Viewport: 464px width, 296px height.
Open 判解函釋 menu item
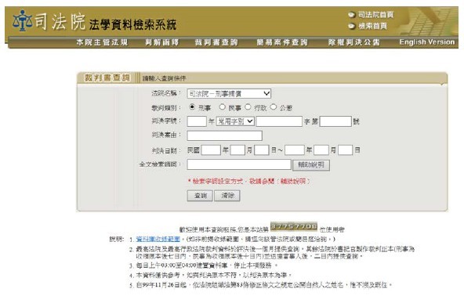[x=162, y=42]
